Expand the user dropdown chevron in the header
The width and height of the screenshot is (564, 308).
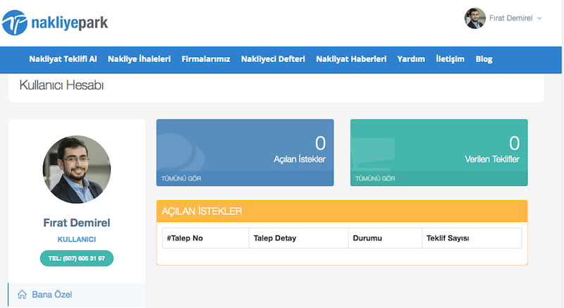539,18
